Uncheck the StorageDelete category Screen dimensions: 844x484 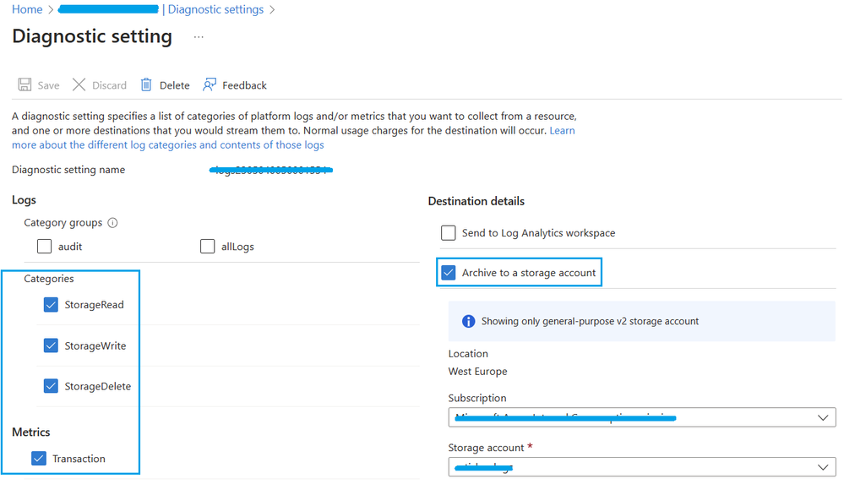51,386
